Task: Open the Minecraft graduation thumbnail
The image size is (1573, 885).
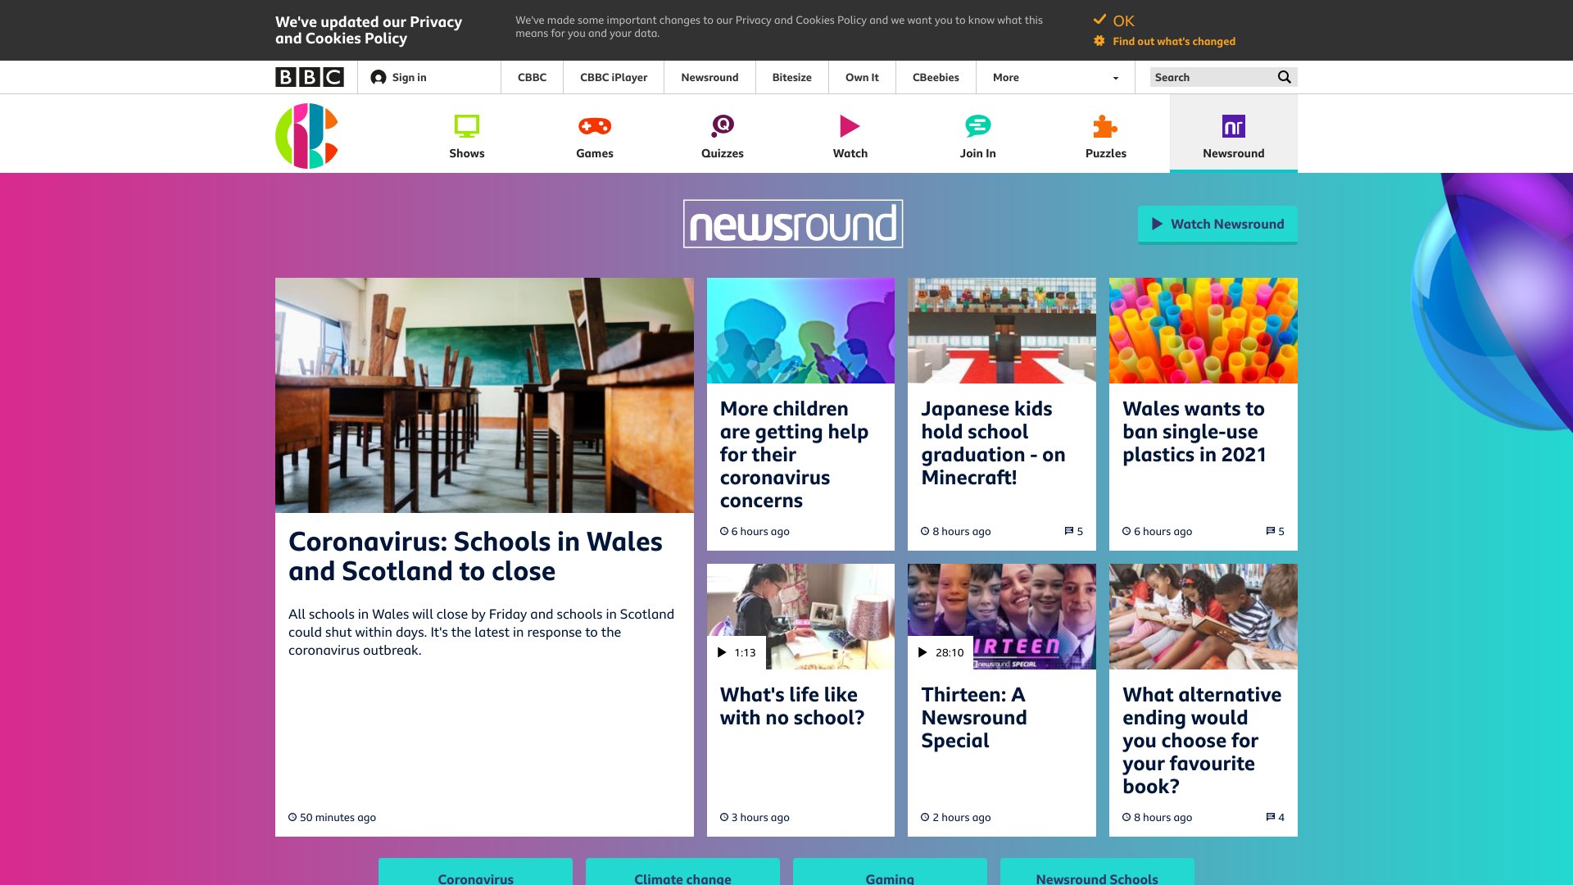Action: click(1001, 330)
